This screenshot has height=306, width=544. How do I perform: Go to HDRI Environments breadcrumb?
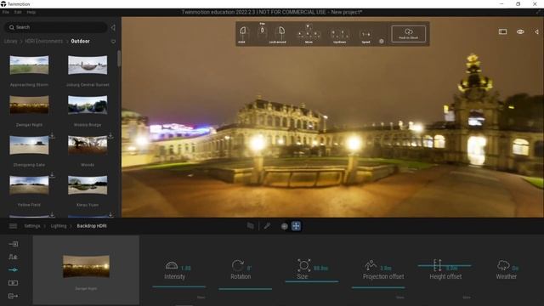(44, 41)
